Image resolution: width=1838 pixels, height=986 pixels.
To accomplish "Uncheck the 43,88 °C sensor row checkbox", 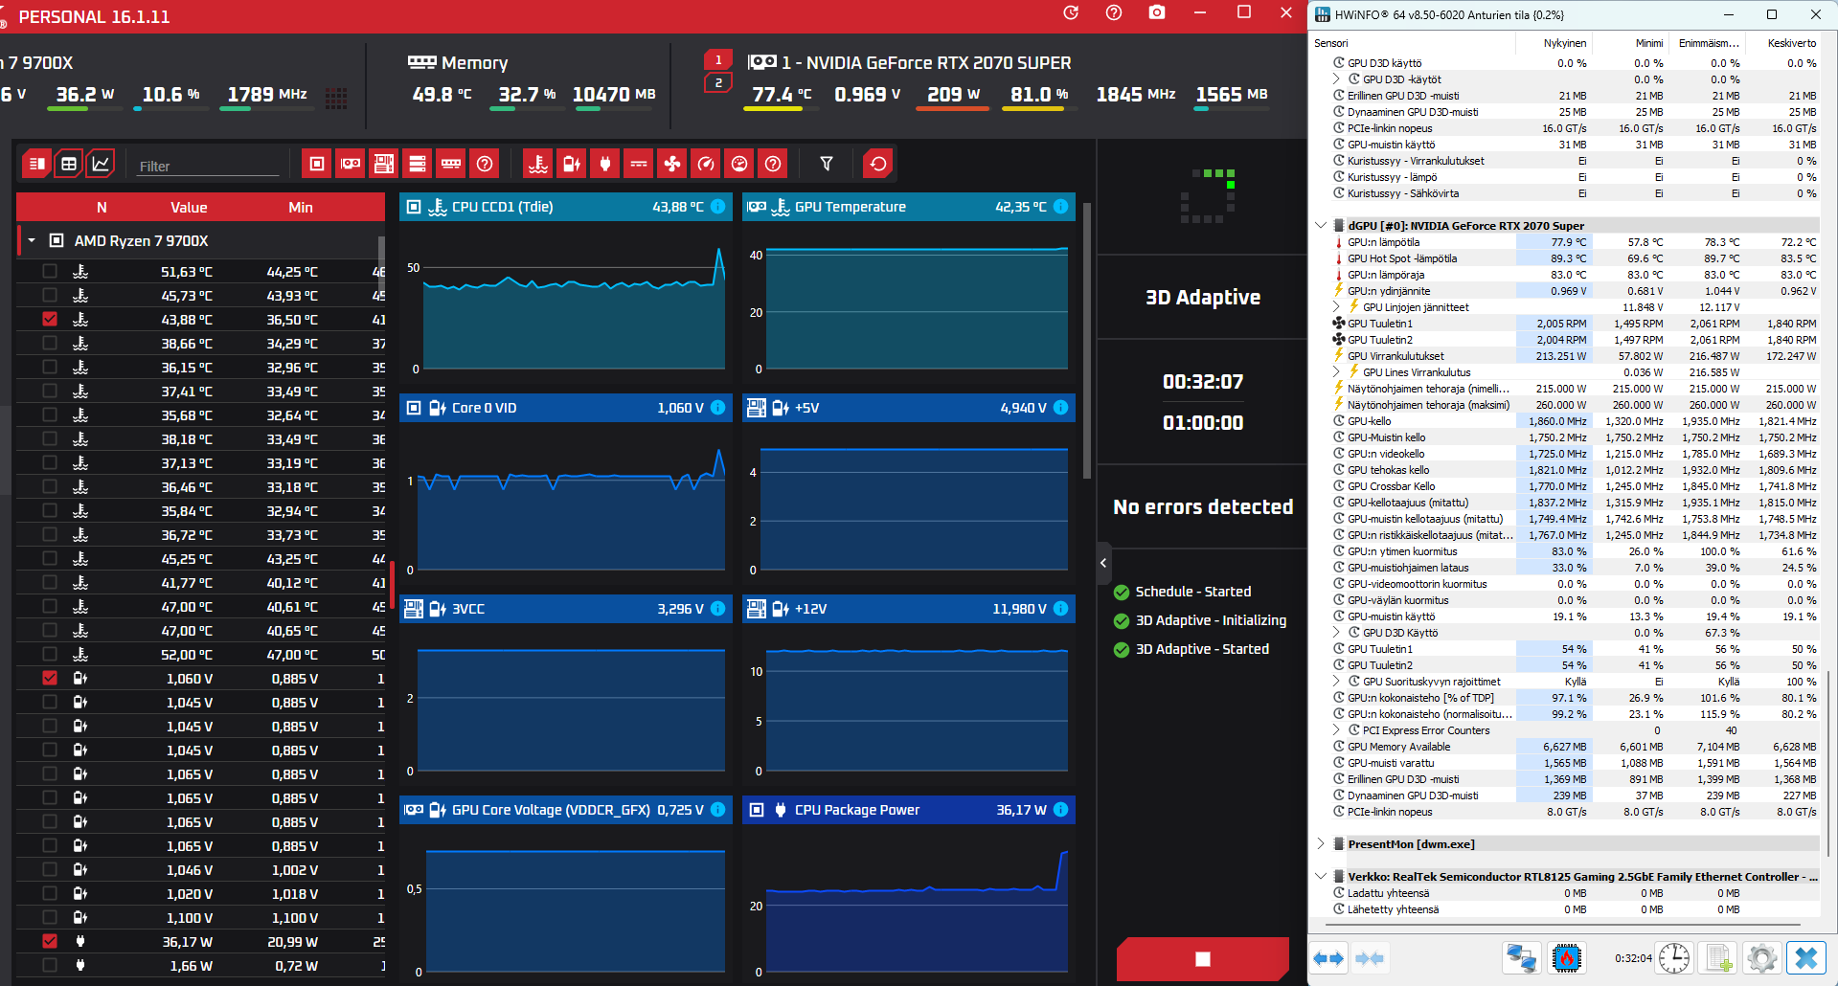I will [50, 319].
